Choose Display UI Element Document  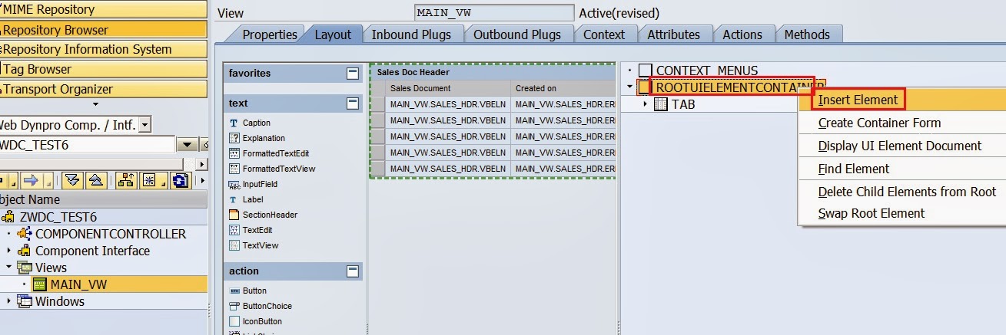[899, 146]
